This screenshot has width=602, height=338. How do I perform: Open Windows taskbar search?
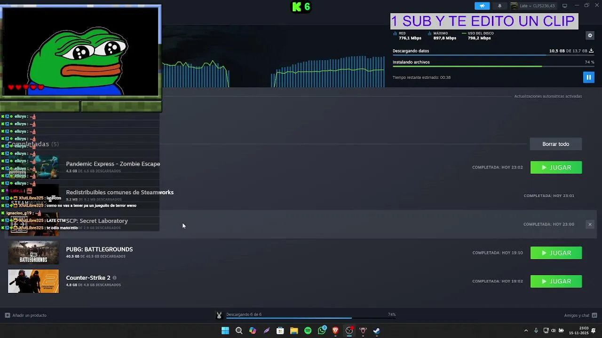click(239, 330)
